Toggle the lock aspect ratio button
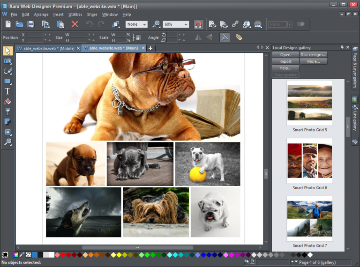Screen dimensions: 360x267 pyautogui.click(x=137, y=37)
